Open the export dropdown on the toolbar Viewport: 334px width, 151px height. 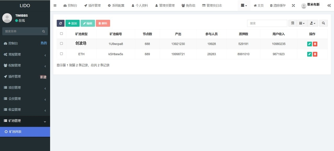point(312,23)
